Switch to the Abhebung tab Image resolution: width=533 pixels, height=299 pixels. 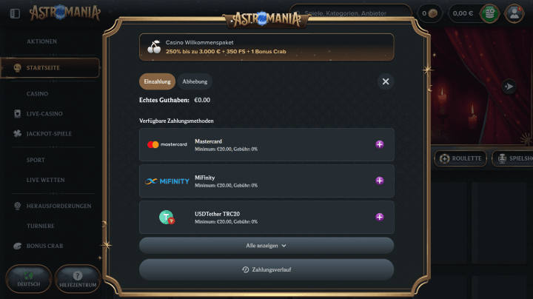tap(195, 81)
